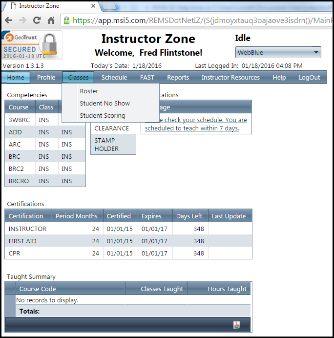Open the Schedule menu
Viewport: 334px width, 338px height.
(x=114, y=77)
